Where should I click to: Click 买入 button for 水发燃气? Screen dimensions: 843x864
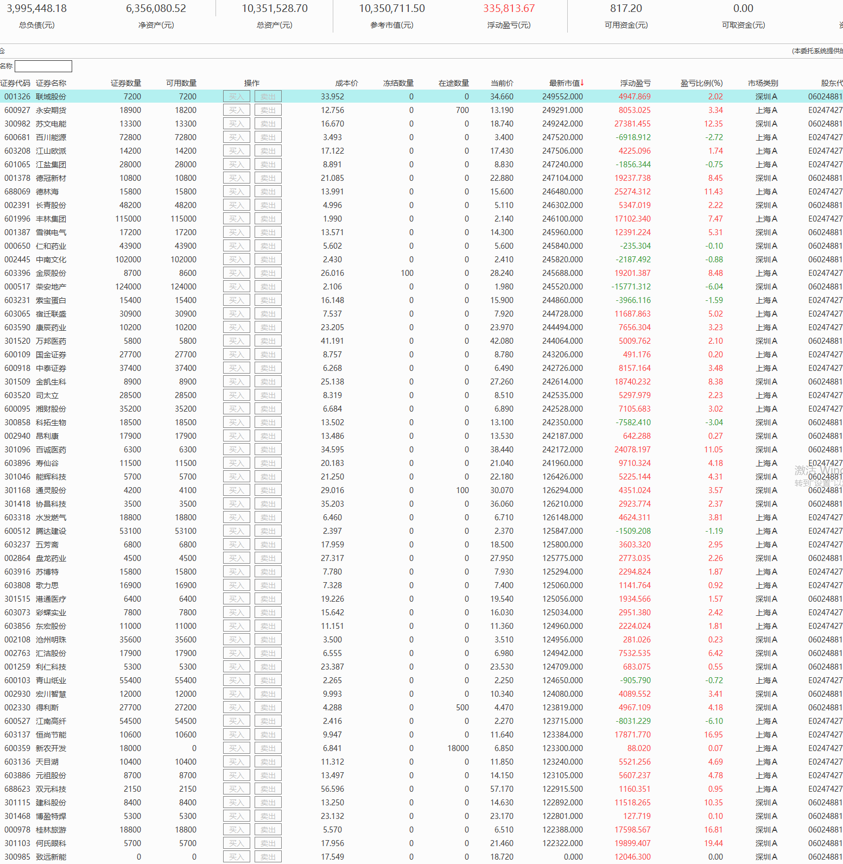pyautogui.click(x=237, y=518)
